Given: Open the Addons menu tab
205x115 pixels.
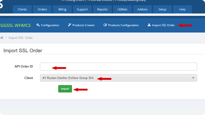Looking at the screenshot, I should point(142,9).
